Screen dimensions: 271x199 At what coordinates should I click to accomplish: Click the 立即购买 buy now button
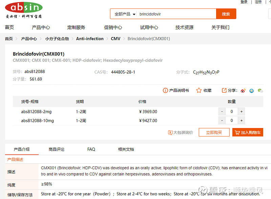click(214, 132)
